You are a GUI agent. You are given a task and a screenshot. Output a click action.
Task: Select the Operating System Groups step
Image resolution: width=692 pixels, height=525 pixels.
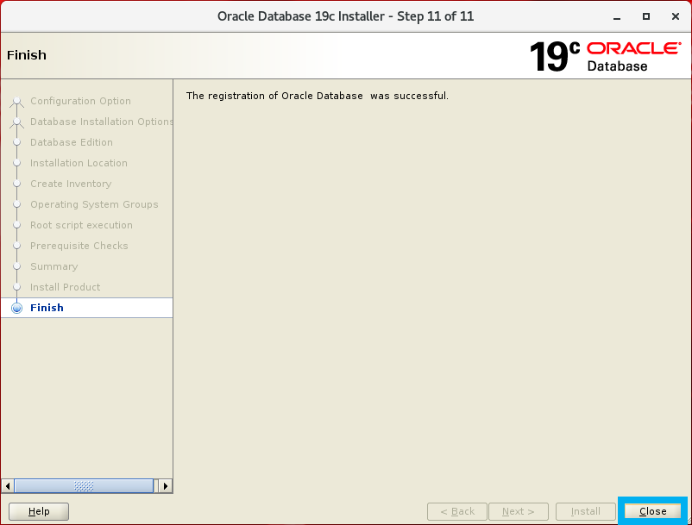click(94, 204)
